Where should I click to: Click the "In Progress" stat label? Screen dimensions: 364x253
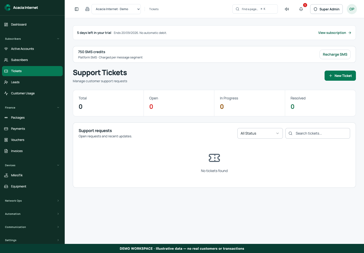tap(229, 98)
